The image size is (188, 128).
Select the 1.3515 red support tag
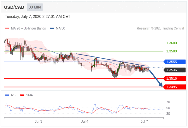(174, 78)
